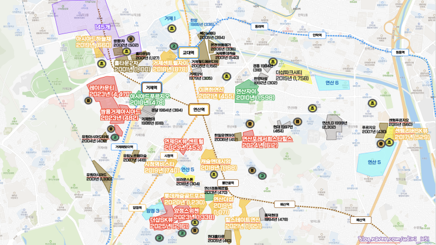Screen dimensions: 436x245
Task: Click elementary school marker left of 홈타운2차
Action: (x=102, y=63)
